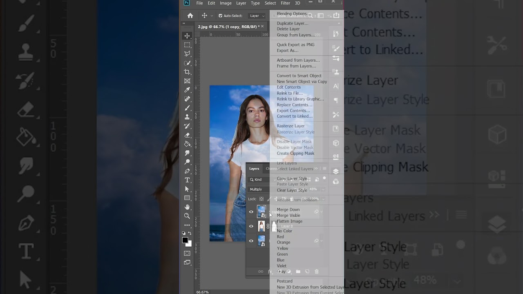523x294 pixels.
Task: Choose Quick Export as PNG
Action: pyautogui.click(x=295, y=45)
